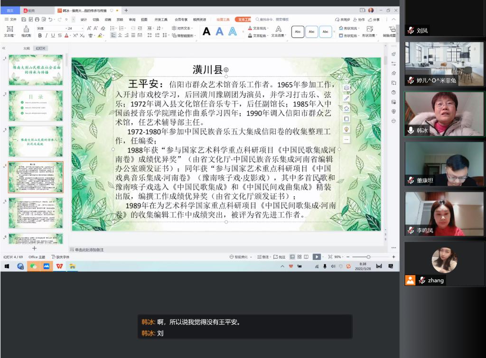
Task: Toggle underline formatting
Action: point(53,36)
